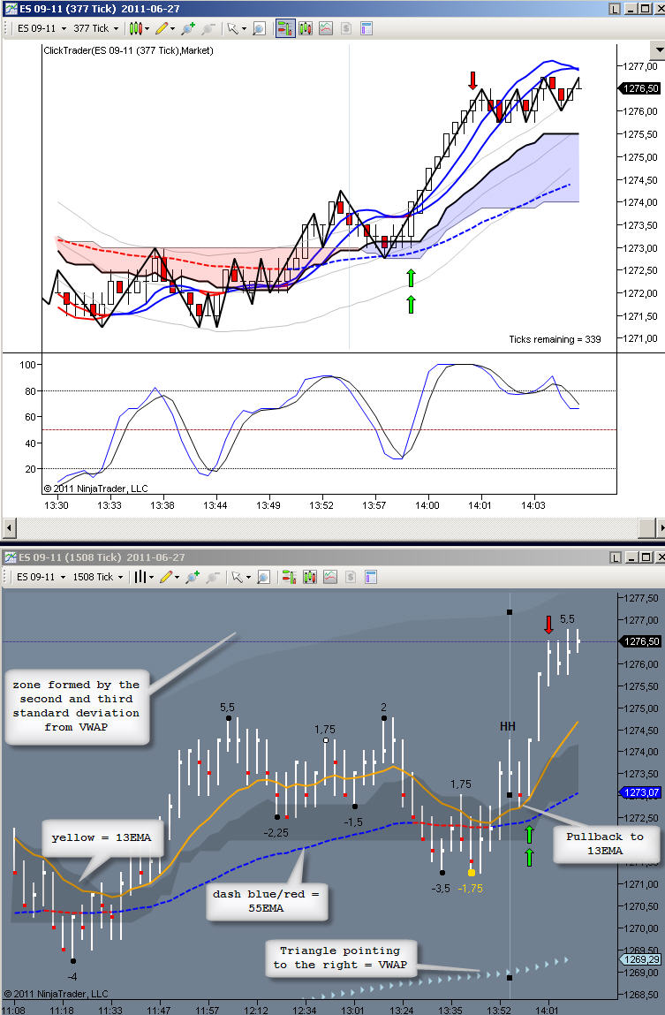Select the 'dash blue/red = 55EMA' annotation
This screenshot has width=665, height=1015.
click(266, 901)
